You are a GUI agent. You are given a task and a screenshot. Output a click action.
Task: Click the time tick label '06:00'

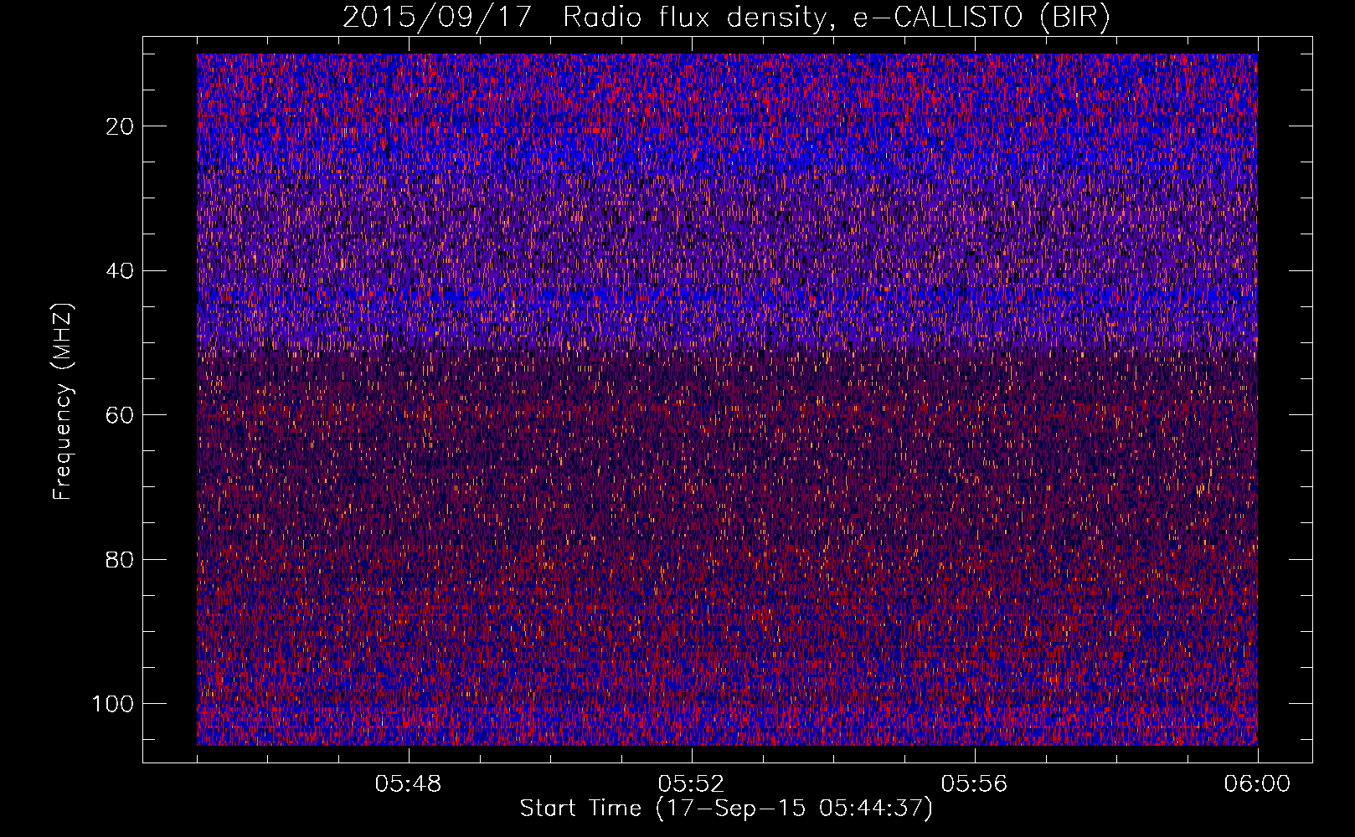1258,784
